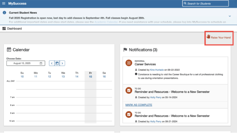This screenshot has width=237, height=133.
Task: Click the second To Do checkmark icon
Action: click(x=129, y=114)
